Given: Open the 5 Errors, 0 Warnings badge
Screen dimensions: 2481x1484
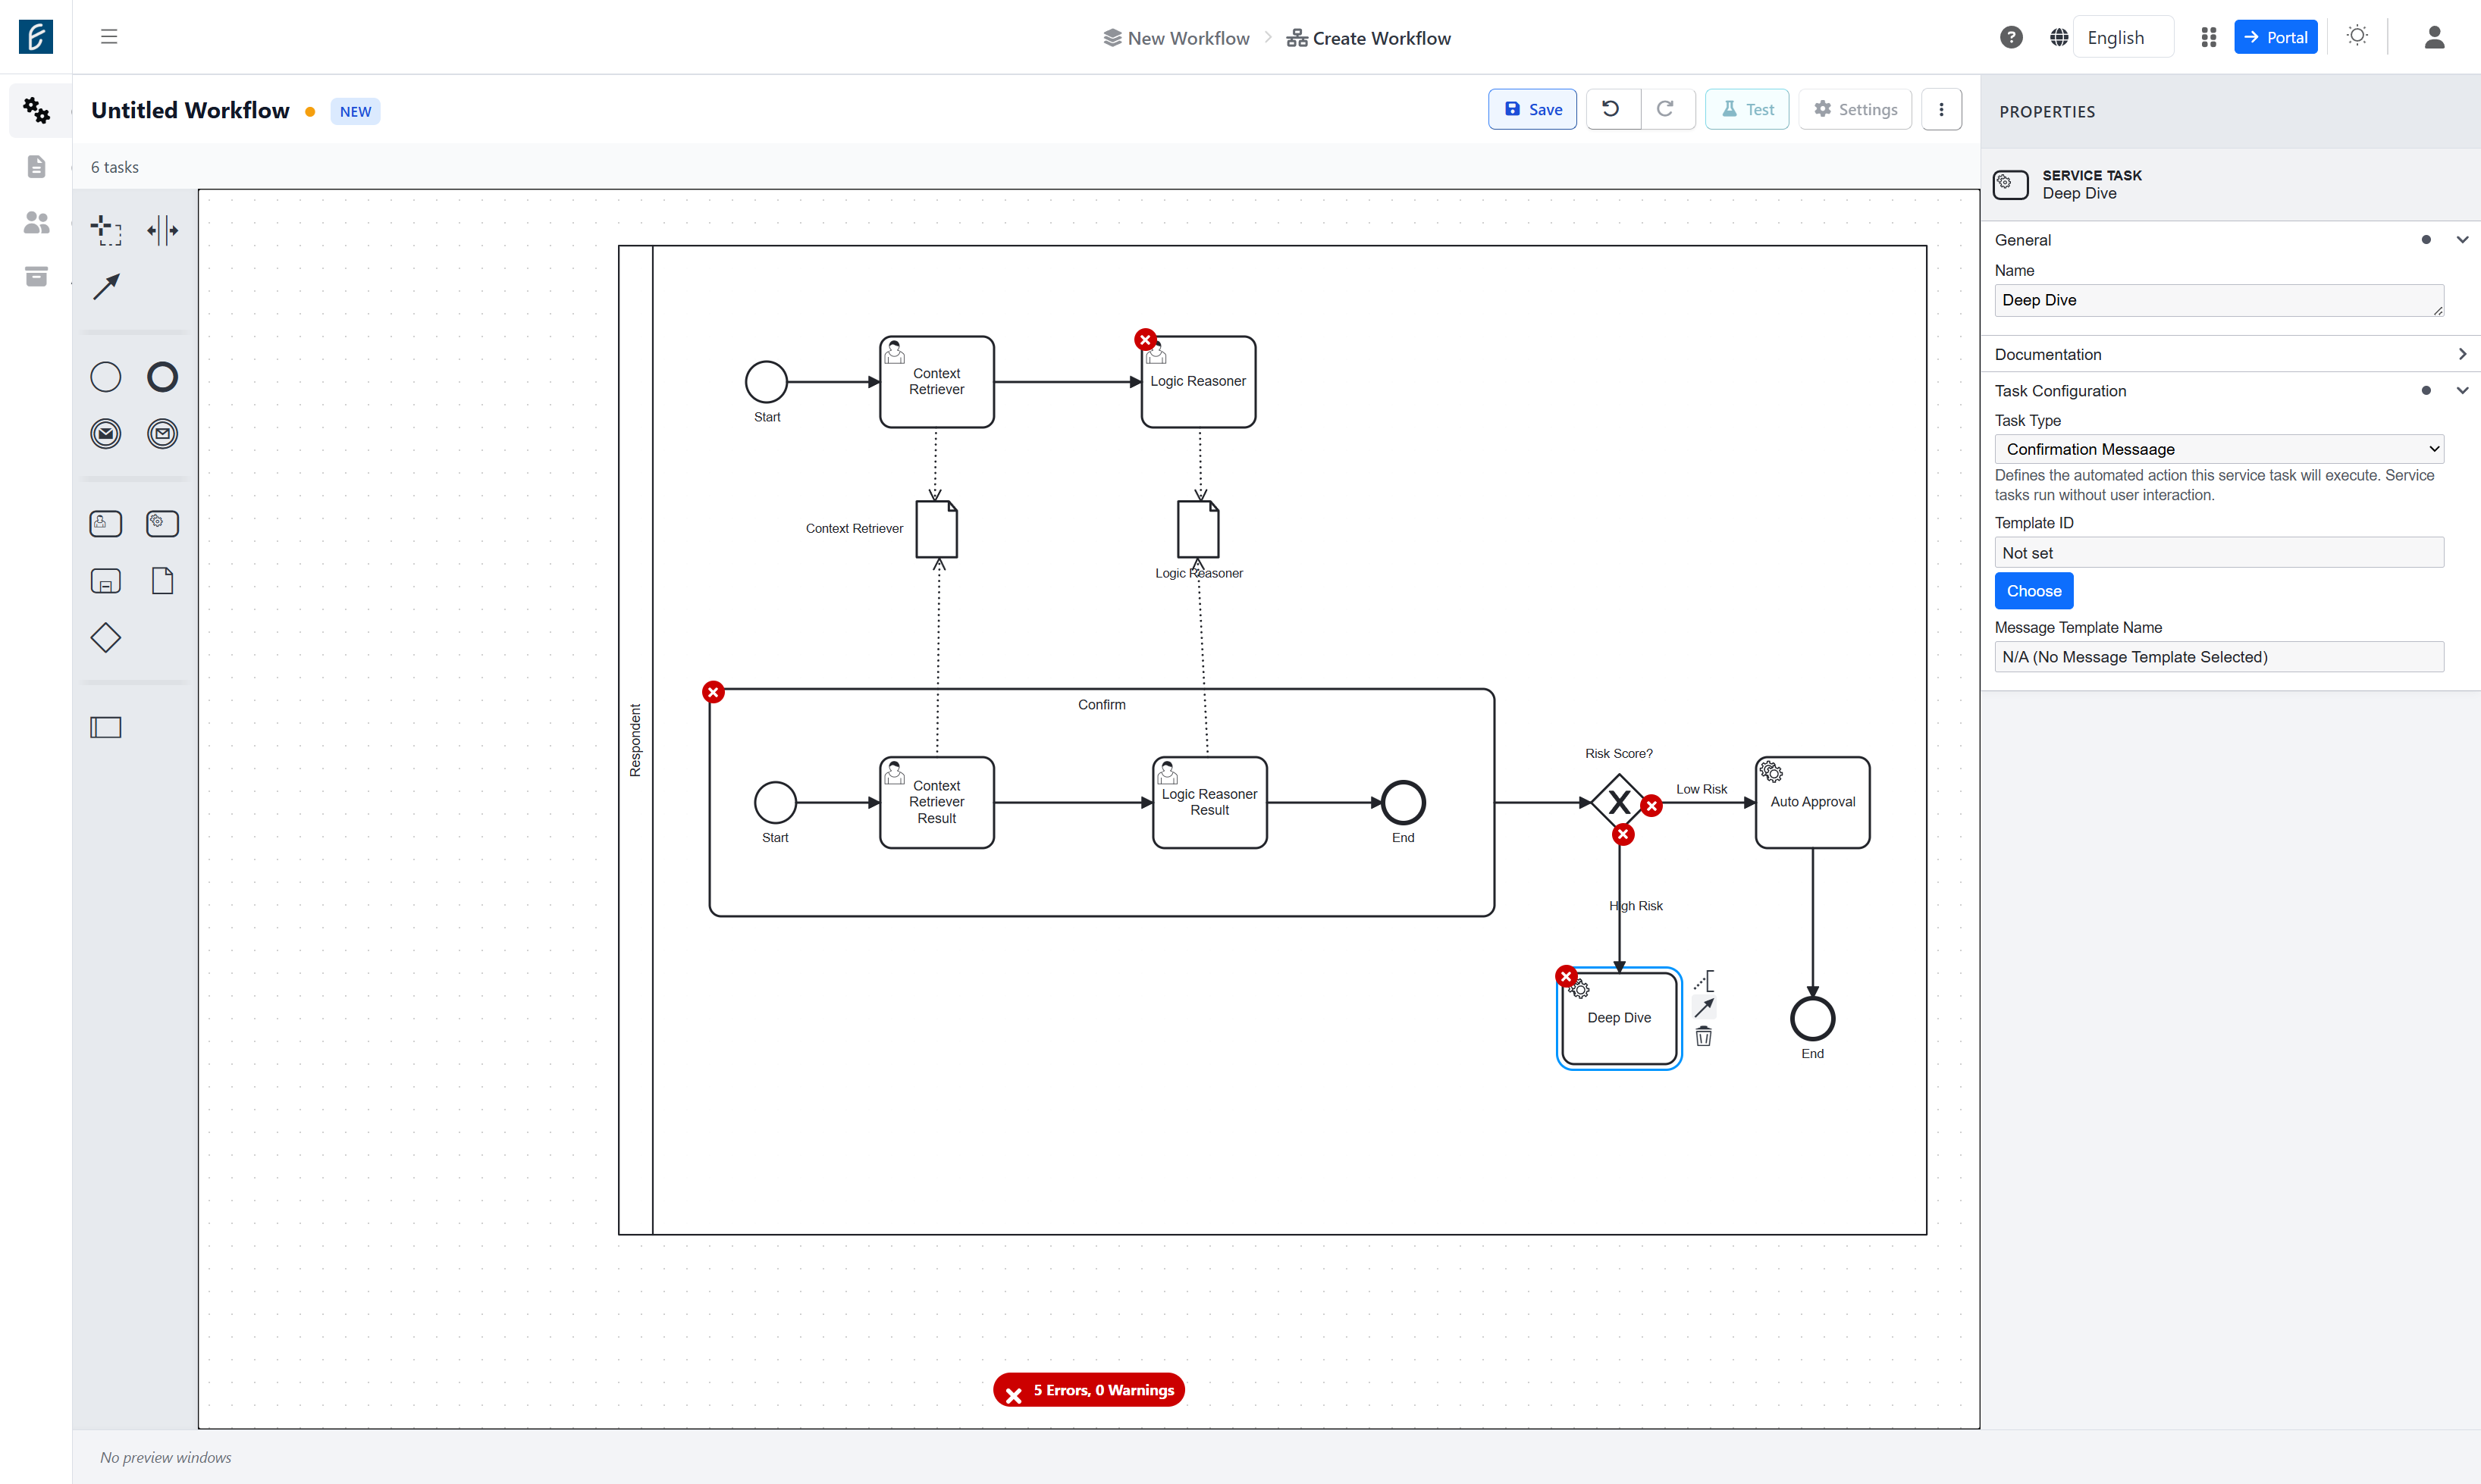Looking at the screenshot, I should 1088,1390.
